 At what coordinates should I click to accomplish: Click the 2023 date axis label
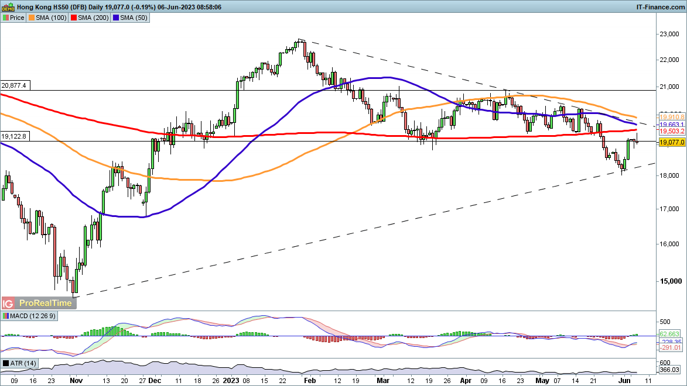pos(230,380)
